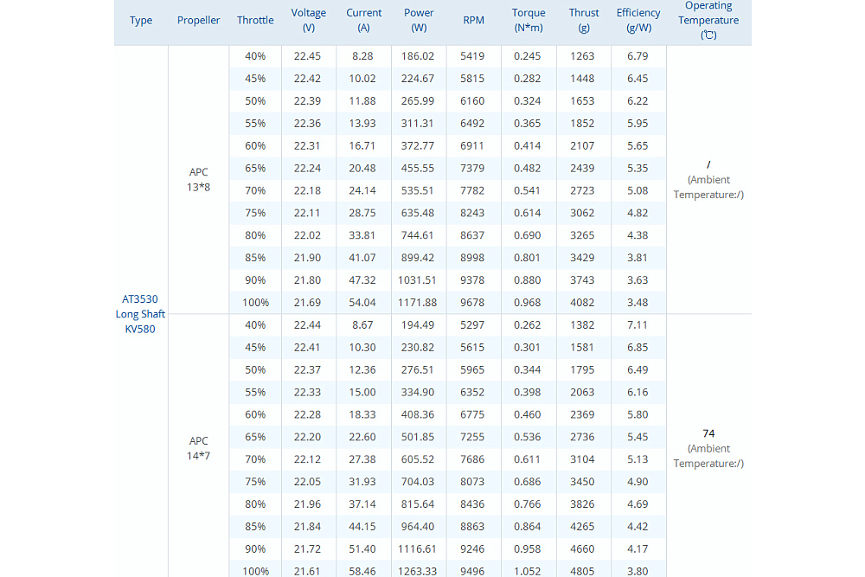Click the 74 operating temperature cell
The width and height of the screenshot is (865, 577).
708,433
